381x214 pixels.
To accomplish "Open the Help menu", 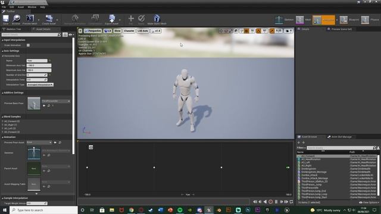I will 42,7.
